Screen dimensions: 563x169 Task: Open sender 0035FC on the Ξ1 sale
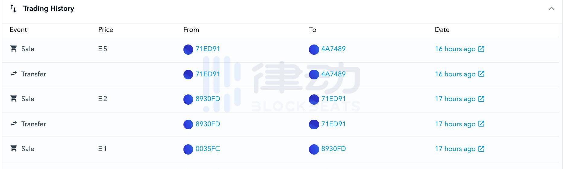208,149
